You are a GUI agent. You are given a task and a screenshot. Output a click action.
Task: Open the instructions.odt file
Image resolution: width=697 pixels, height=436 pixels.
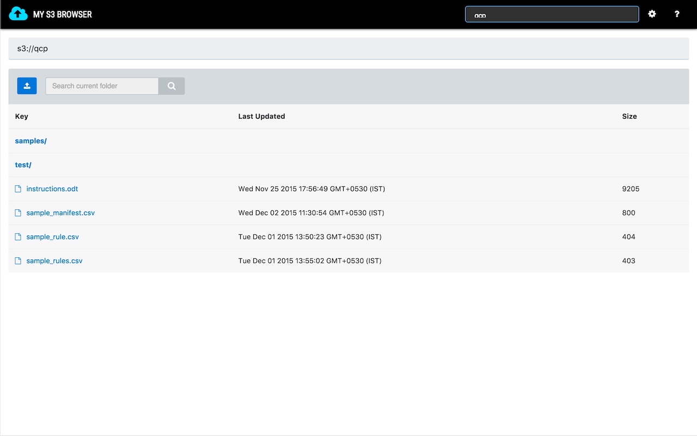click(52, 189)
